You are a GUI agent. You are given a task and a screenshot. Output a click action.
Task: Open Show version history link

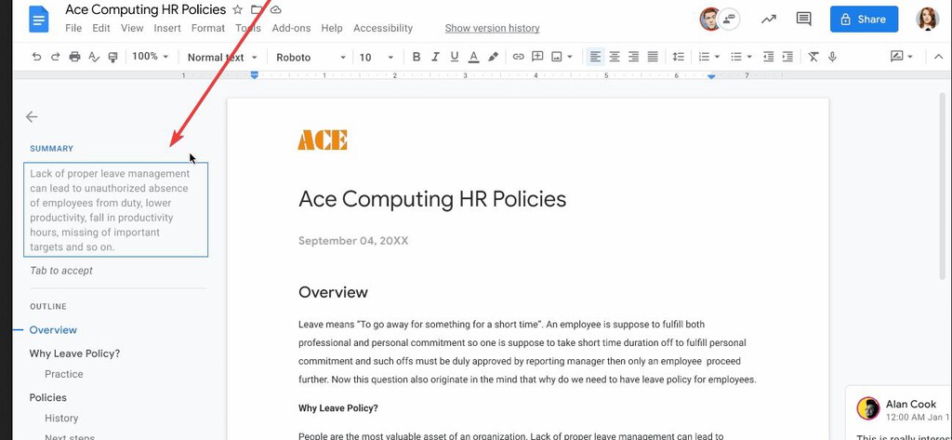tap(493, 28)
